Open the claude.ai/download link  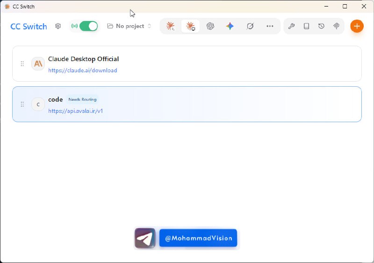pos(83,70)
